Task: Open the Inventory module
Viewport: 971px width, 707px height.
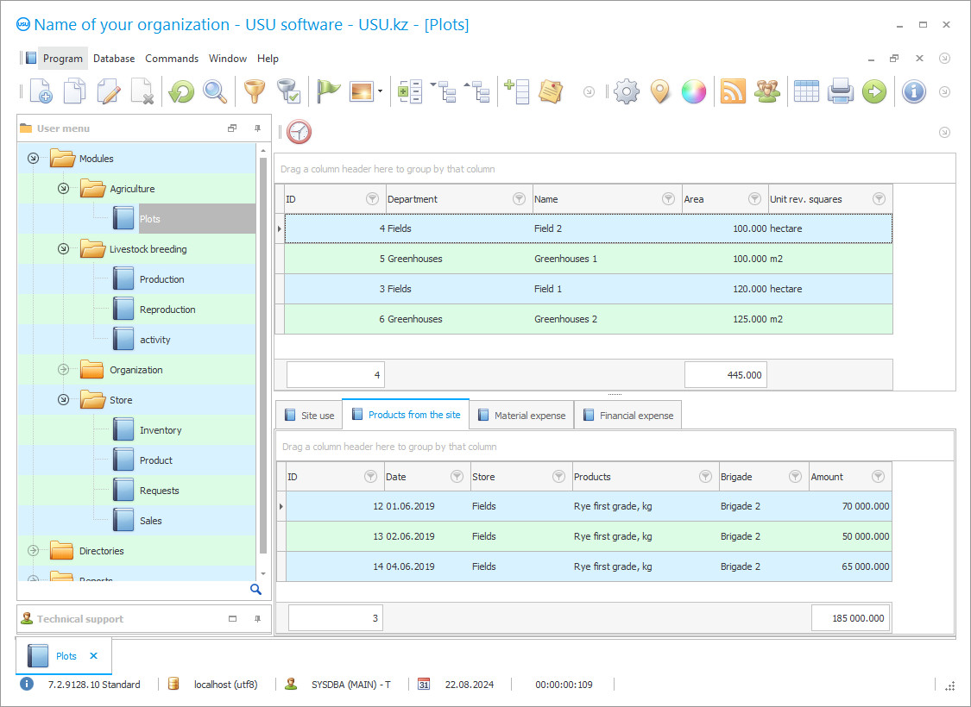Action: click(x=161, y=430)
